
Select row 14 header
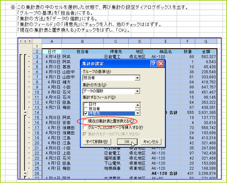[37, 112]
